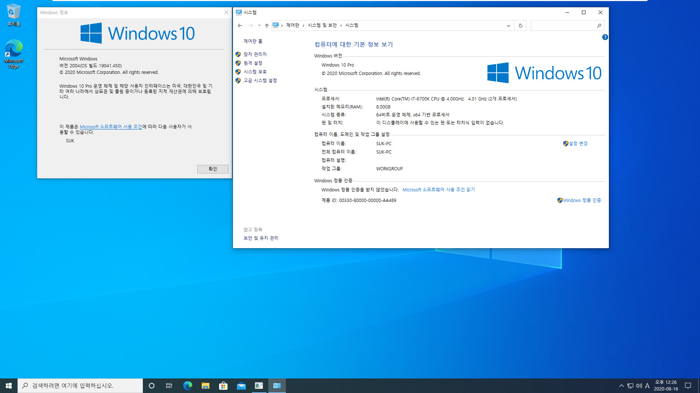
Task: Click the Show desktop strip at taskbar end
Action: (x=699, y=386)
